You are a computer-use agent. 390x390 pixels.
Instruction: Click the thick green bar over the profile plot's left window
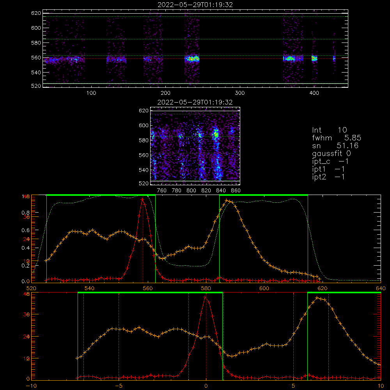point(101,195)
